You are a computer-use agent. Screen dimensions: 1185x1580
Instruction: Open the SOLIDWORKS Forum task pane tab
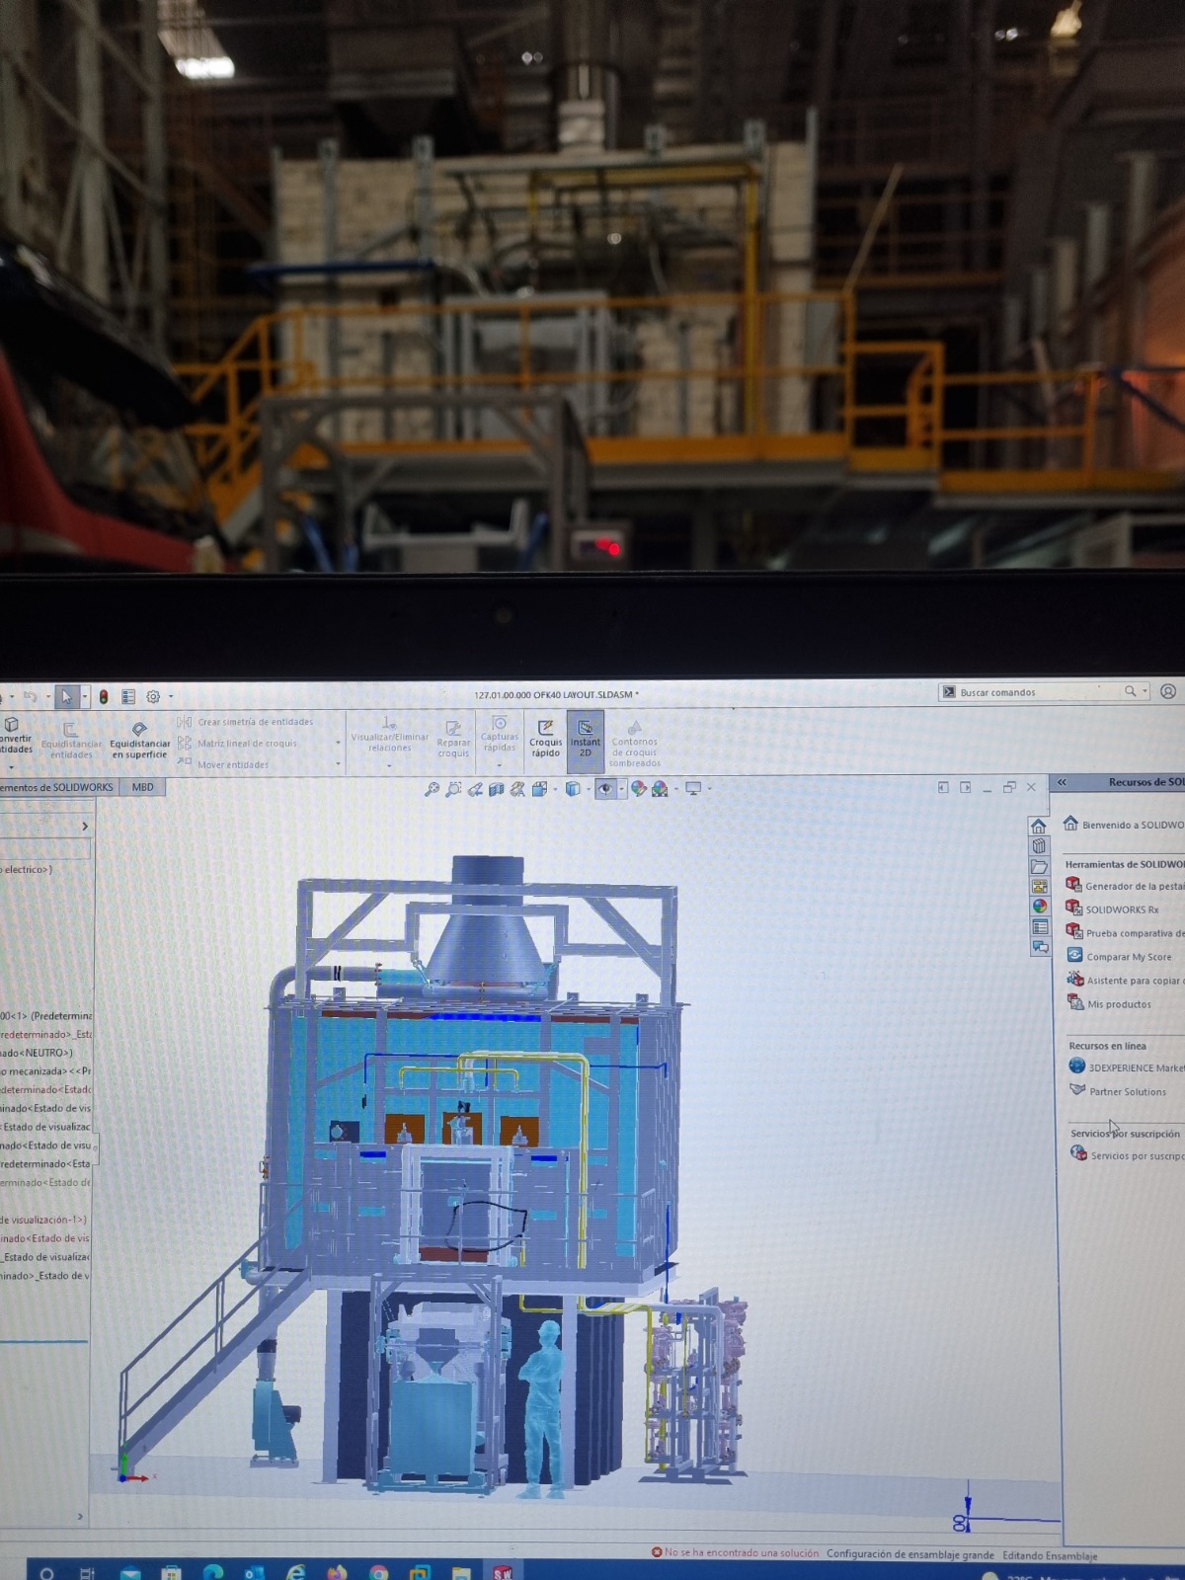click(x=1039, y=947)
